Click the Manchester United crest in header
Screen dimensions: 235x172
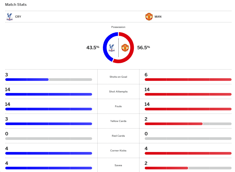(x=149, y=17)
